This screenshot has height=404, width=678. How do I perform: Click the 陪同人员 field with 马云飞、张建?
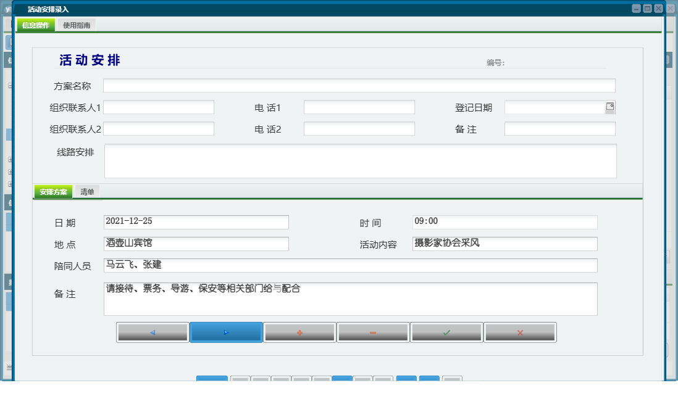pos(351,265)
